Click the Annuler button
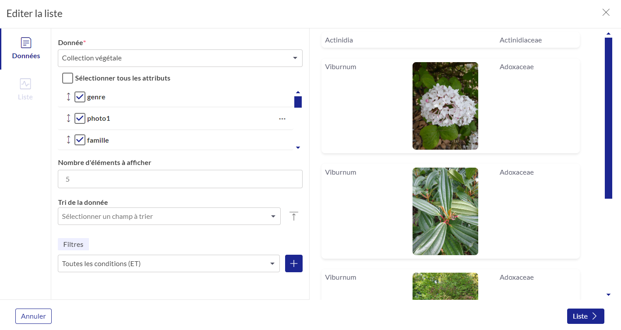 (x=33, y=316)
